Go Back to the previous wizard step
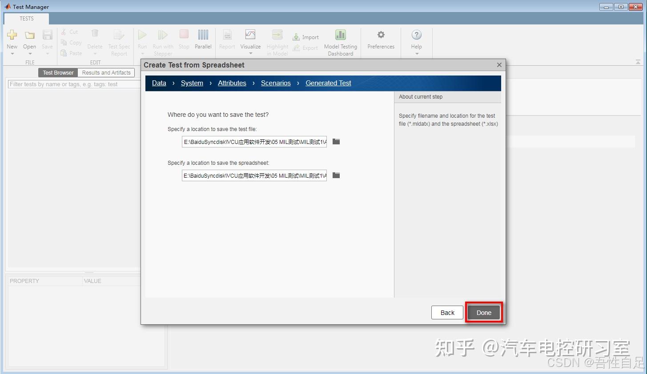647x374 pixels. click(447, 312)
